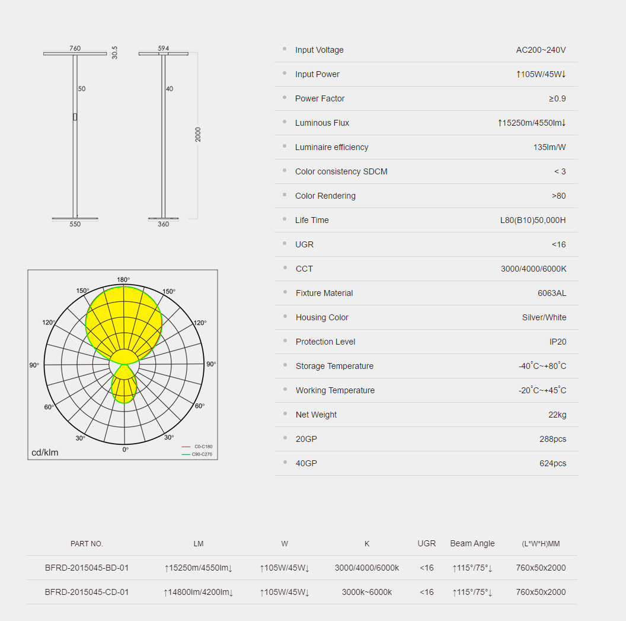Click the PART NO. column header

point(87,543)
